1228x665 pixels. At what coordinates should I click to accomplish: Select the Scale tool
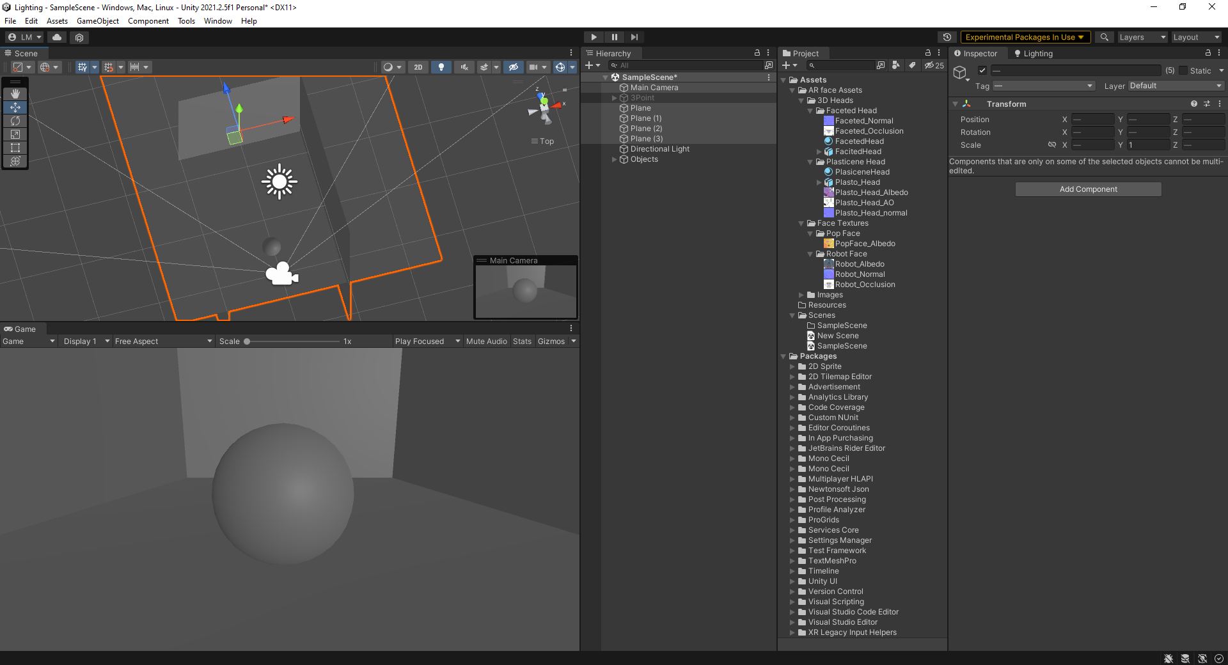[15, 134]
